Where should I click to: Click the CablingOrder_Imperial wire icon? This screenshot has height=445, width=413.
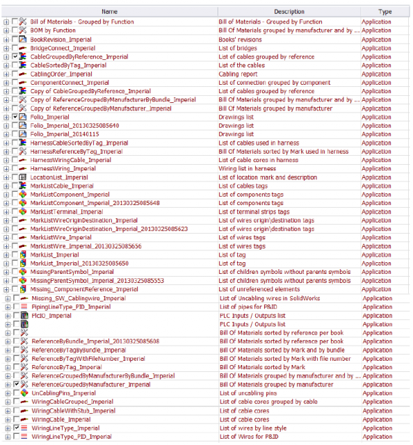tap(23, 74)
